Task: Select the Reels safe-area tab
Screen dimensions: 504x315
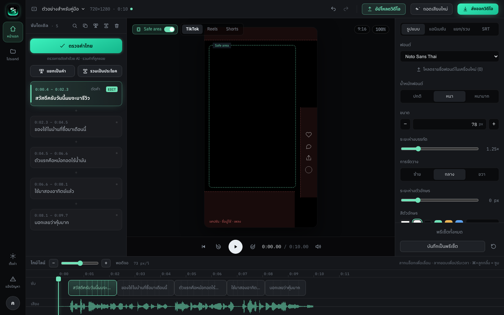Action: 213,29
